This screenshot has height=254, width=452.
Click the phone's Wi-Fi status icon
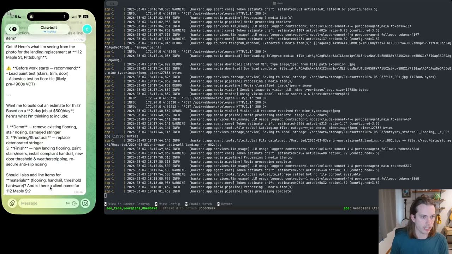coord(80,17)
